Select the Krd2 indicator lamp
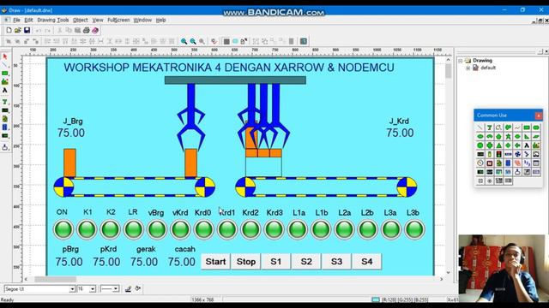 [250, 229]
